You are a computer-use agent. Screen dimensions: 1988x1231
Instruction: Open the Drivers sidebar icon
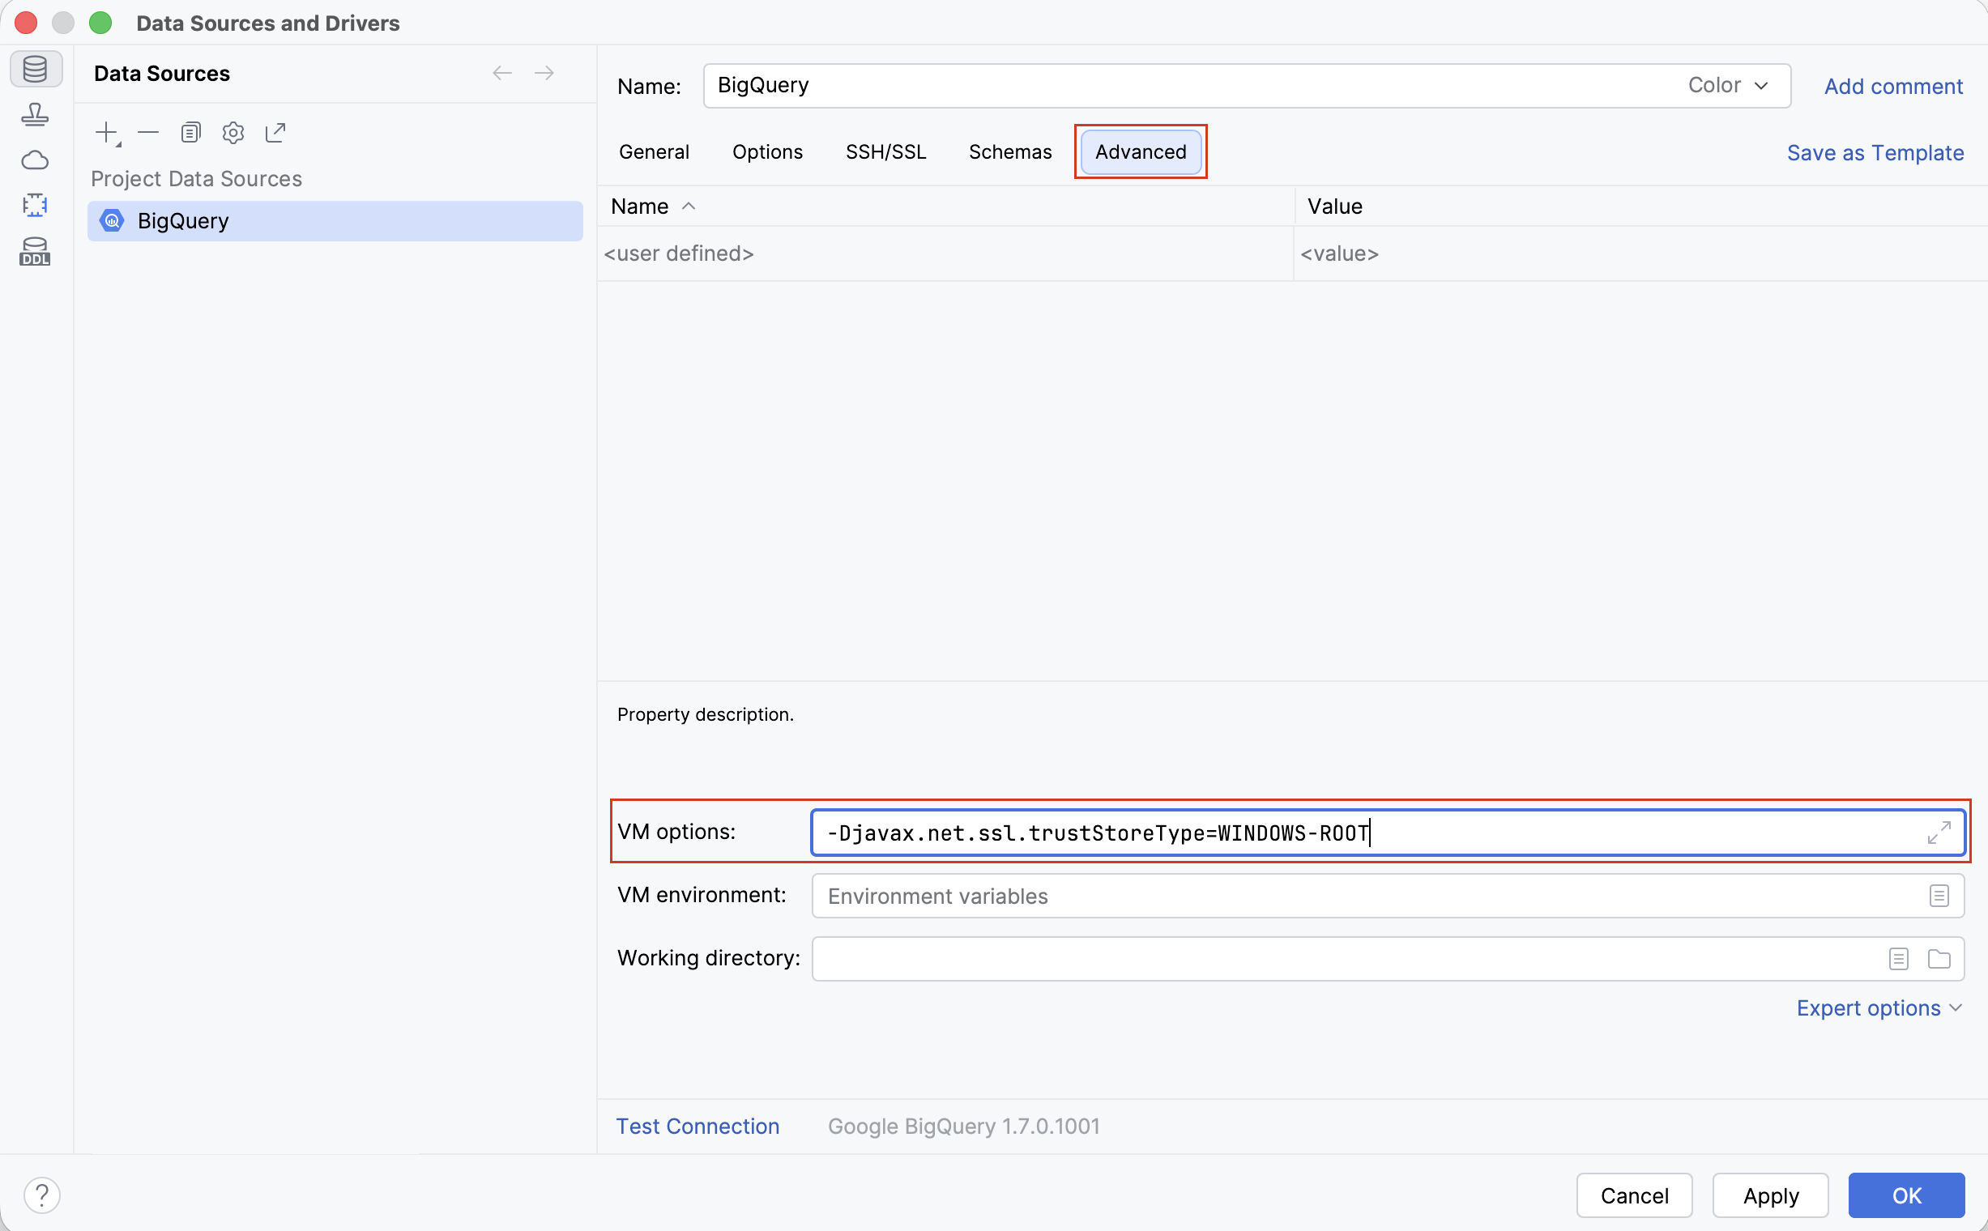coord(35,114)
